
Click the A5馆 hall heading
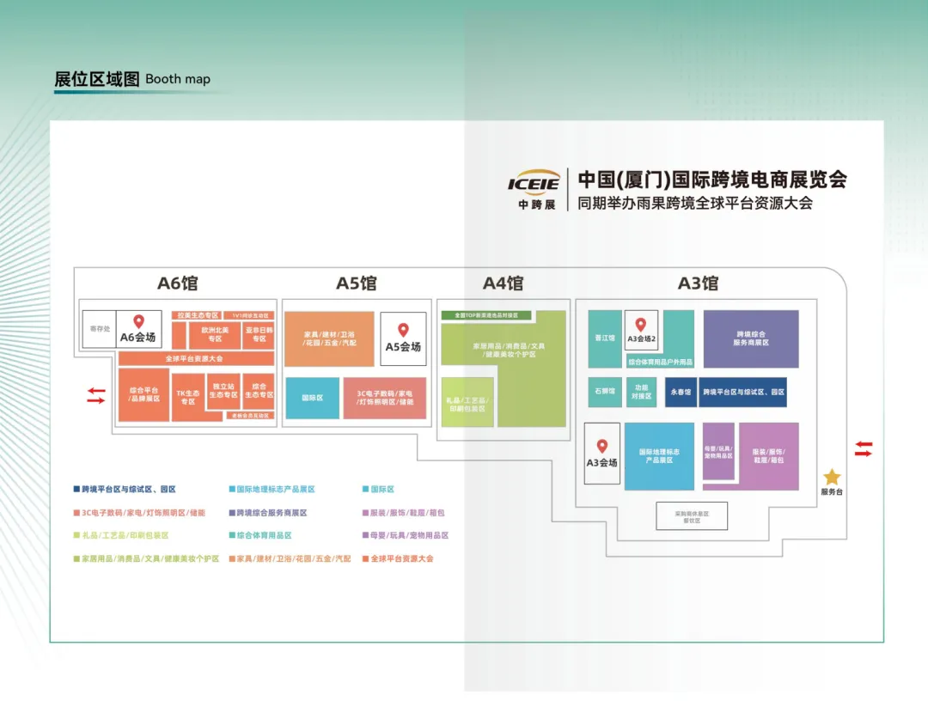[x=357, y=283]
